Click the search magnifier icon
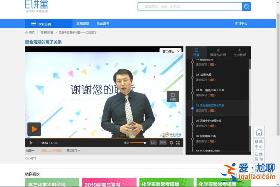This screenshot has width=280, height=187. click(x=246, y=6)
